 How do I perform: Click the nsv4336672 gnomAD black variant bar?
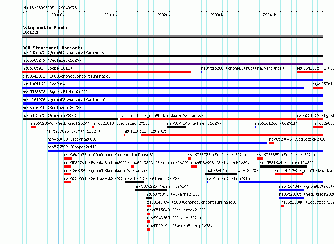tap(173, 56)
